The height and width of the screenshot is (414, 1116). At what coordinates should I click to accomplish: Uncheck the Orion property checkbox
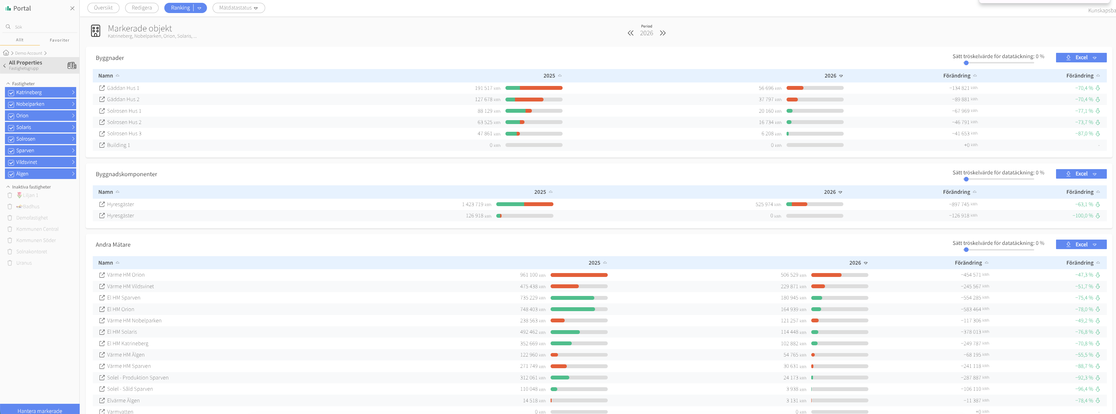11,116
